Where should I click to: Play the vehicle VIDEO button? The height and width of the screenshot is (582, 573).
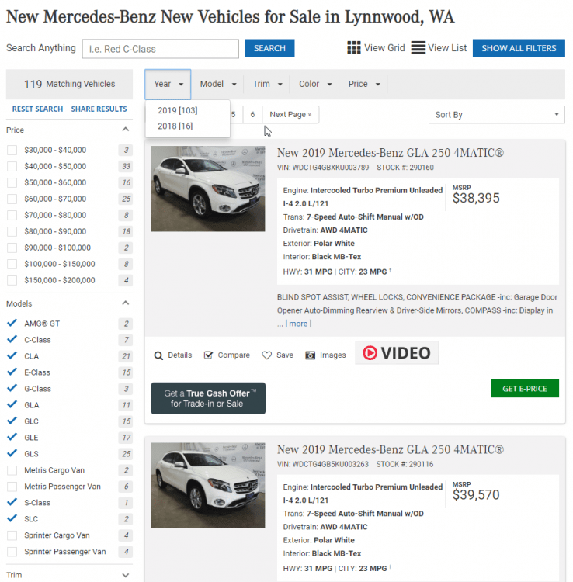click(397, 353)
